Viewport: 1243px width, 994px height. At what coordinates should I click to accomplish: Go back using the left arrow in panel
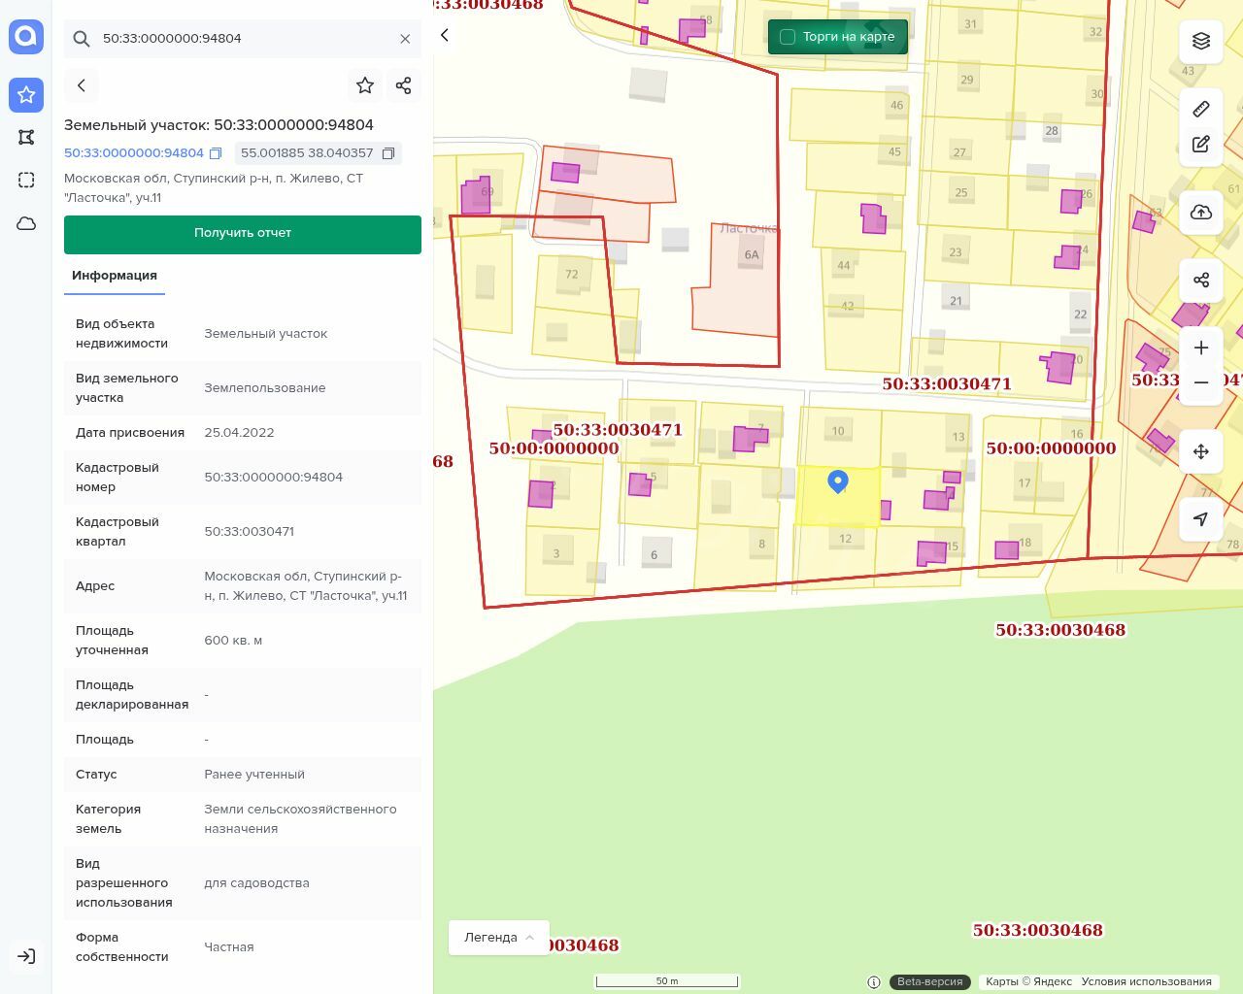[x=82, y=85]
